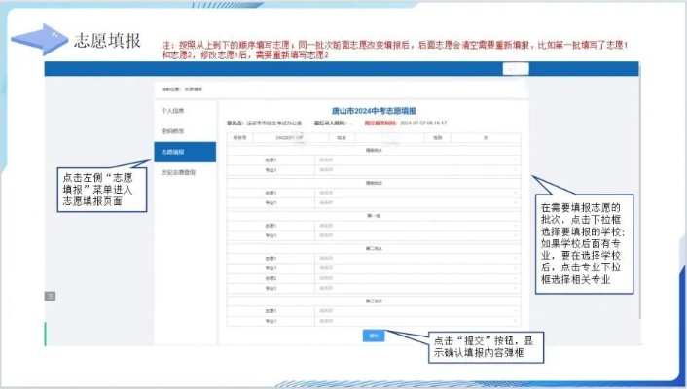Click the blue 提交 submit button
Viewport: 687px width, 389px height.
pyautogui.click(x=374, y=336)
